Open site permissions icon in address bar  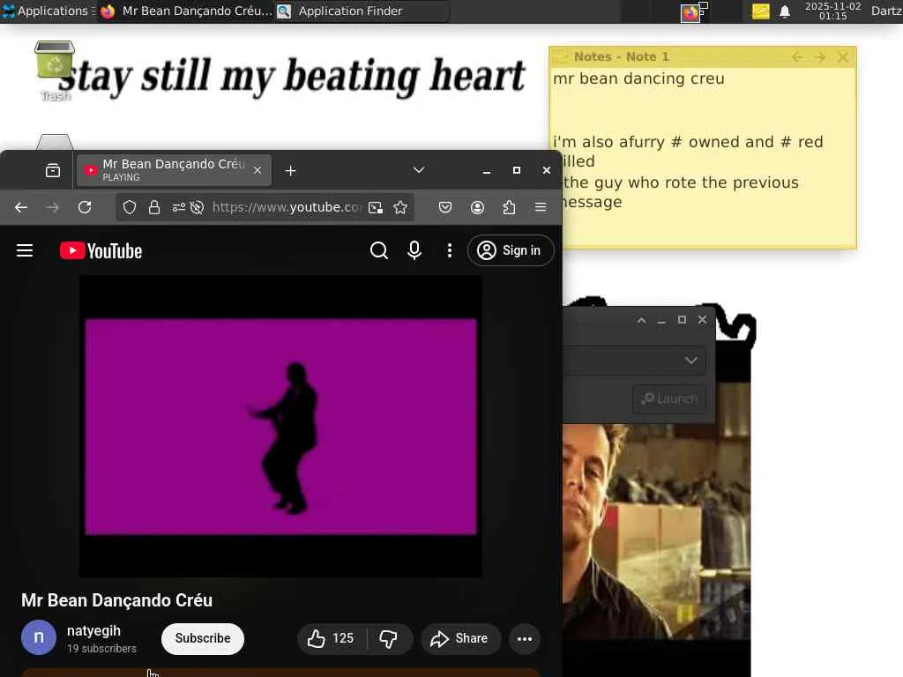pos(179,207)
